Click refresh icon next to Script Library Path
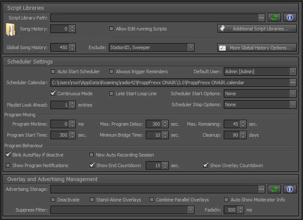 coord(274,18)
